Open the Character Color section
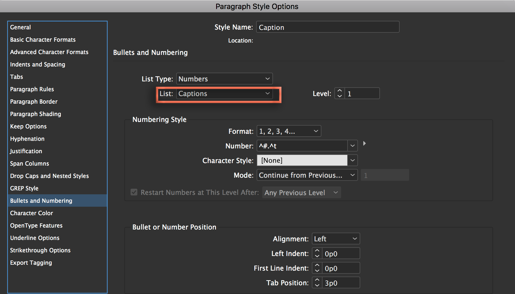The height and width of the screenshot is (294, 515). click(32, 213)
